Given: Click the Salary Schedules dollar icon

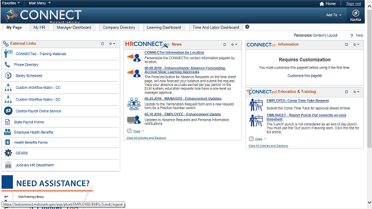Looking at the screenshot, I should tap(8, 75).
